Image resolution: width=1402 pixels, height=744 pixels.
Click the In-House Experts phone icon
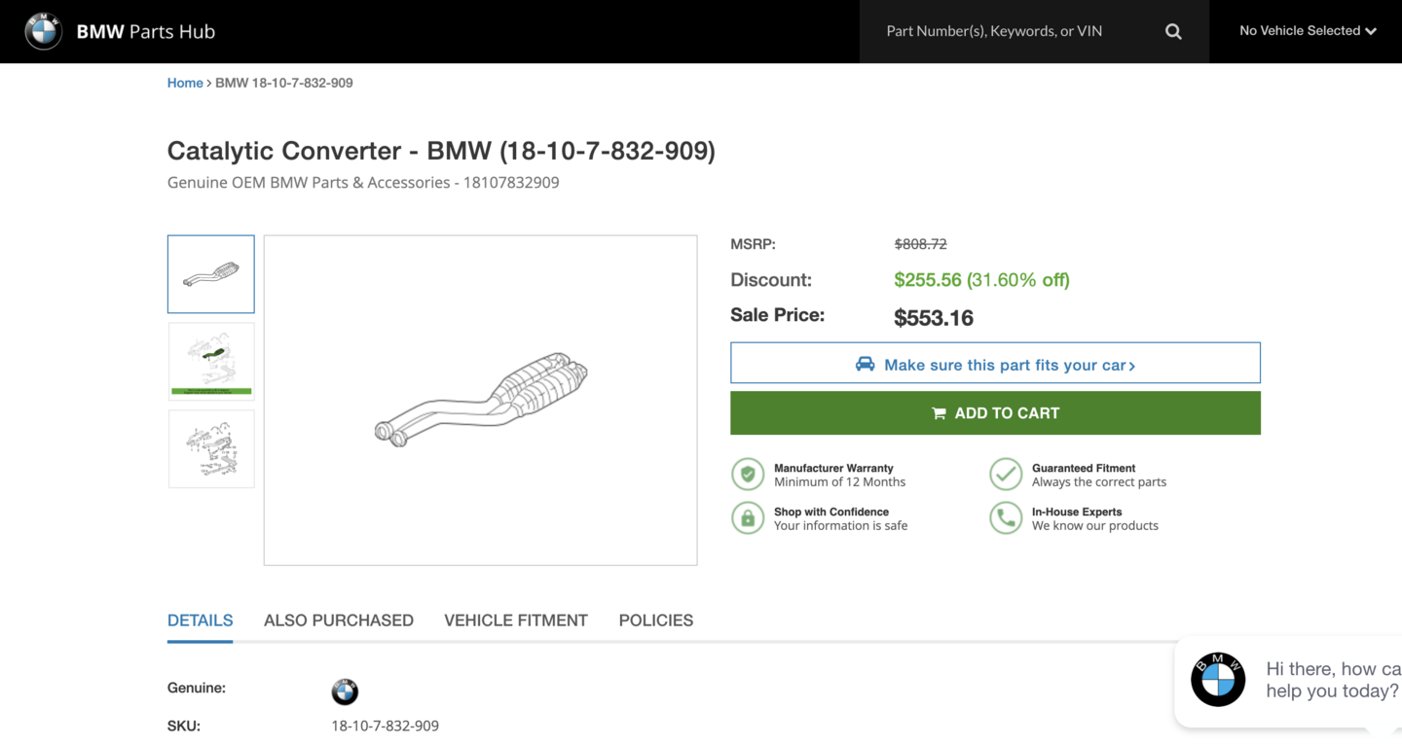pyautogui.click(x=1006, y=518)
